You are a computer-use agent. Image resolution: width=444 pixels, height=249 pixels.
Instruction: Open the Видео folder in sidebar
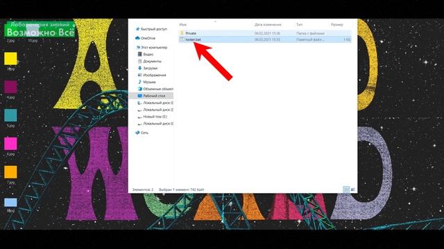click(x=146, y=54)
